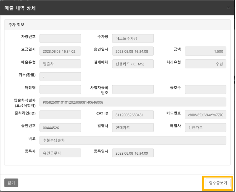Click the empty 매장명 field
This screenshot has width=236, height=192.
pos(60,90)
